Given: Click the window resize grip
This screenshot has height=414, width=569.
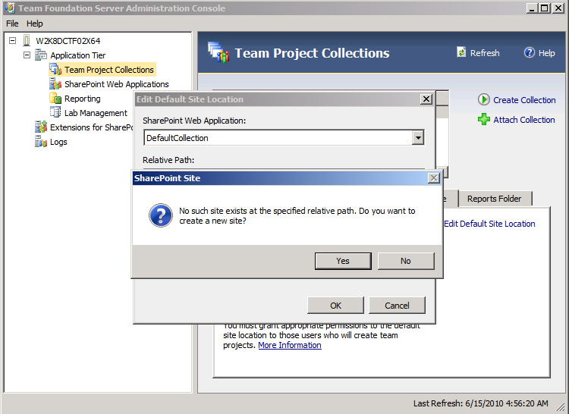Looking at the screenshot, I should (x=562, y=407).
